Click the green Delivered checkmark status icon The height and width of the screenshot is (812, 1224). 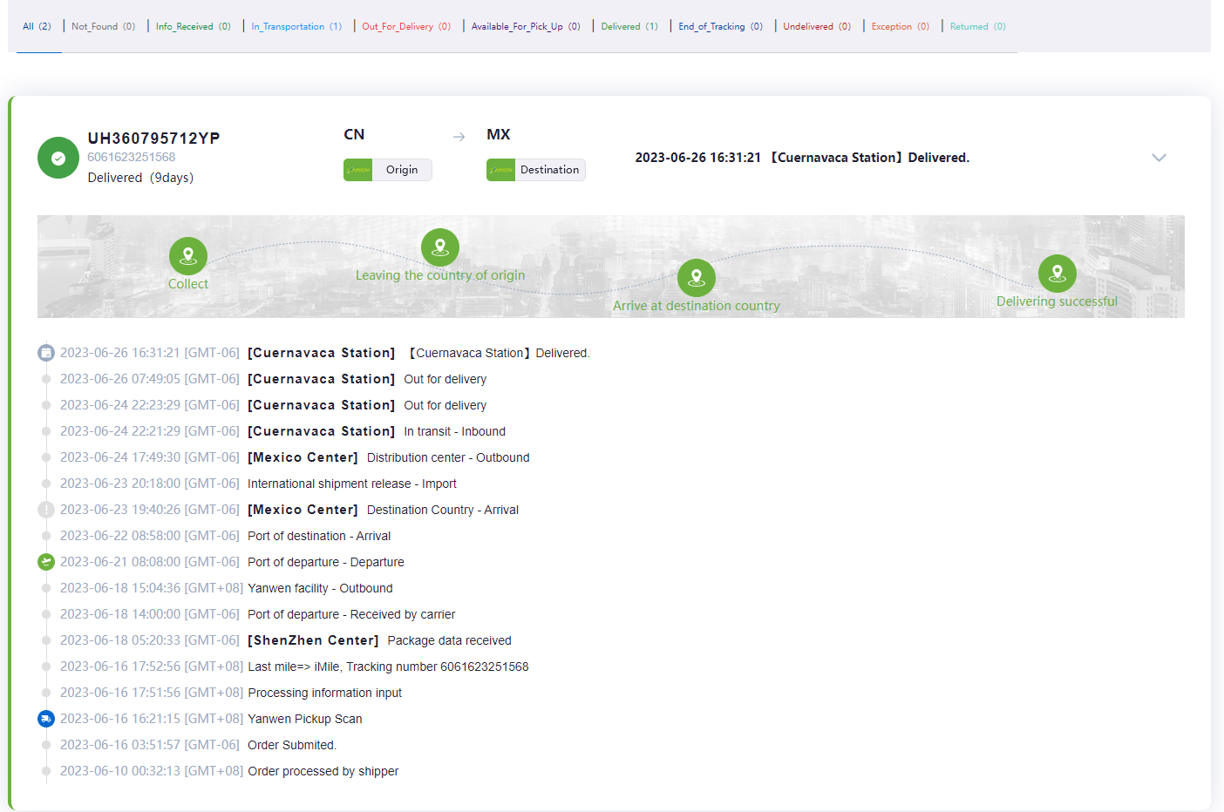click(58, 158)
